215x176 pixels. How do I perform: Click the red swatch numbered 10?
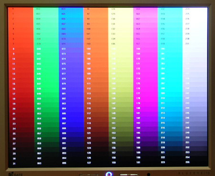pyautogui.click(x=21, y=59)
